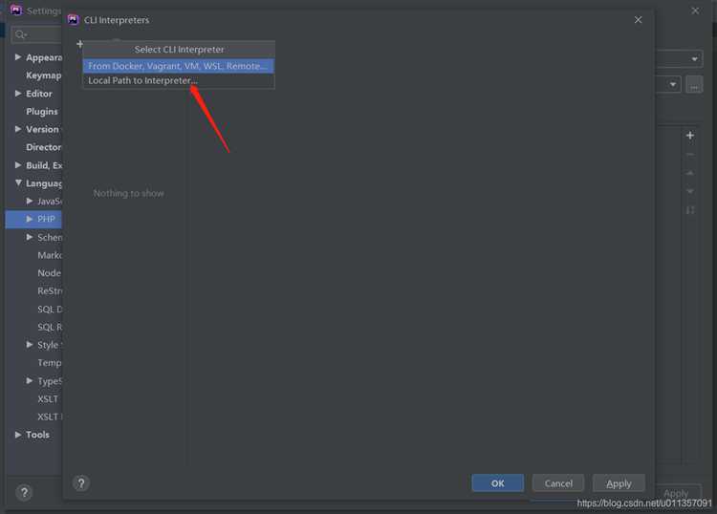Click Apply in CLI Interpreters dialog
The height and width of the screenshot is (514, 717).
[619, 482]
